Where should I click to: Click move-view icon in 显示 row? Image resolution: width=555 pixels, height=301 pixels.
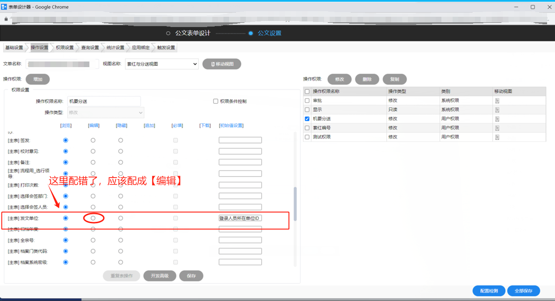click(x=497, y=110)
